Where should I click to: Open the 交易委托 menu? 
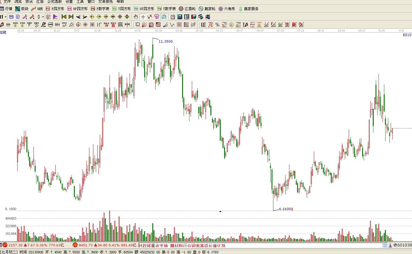[105, 2]
